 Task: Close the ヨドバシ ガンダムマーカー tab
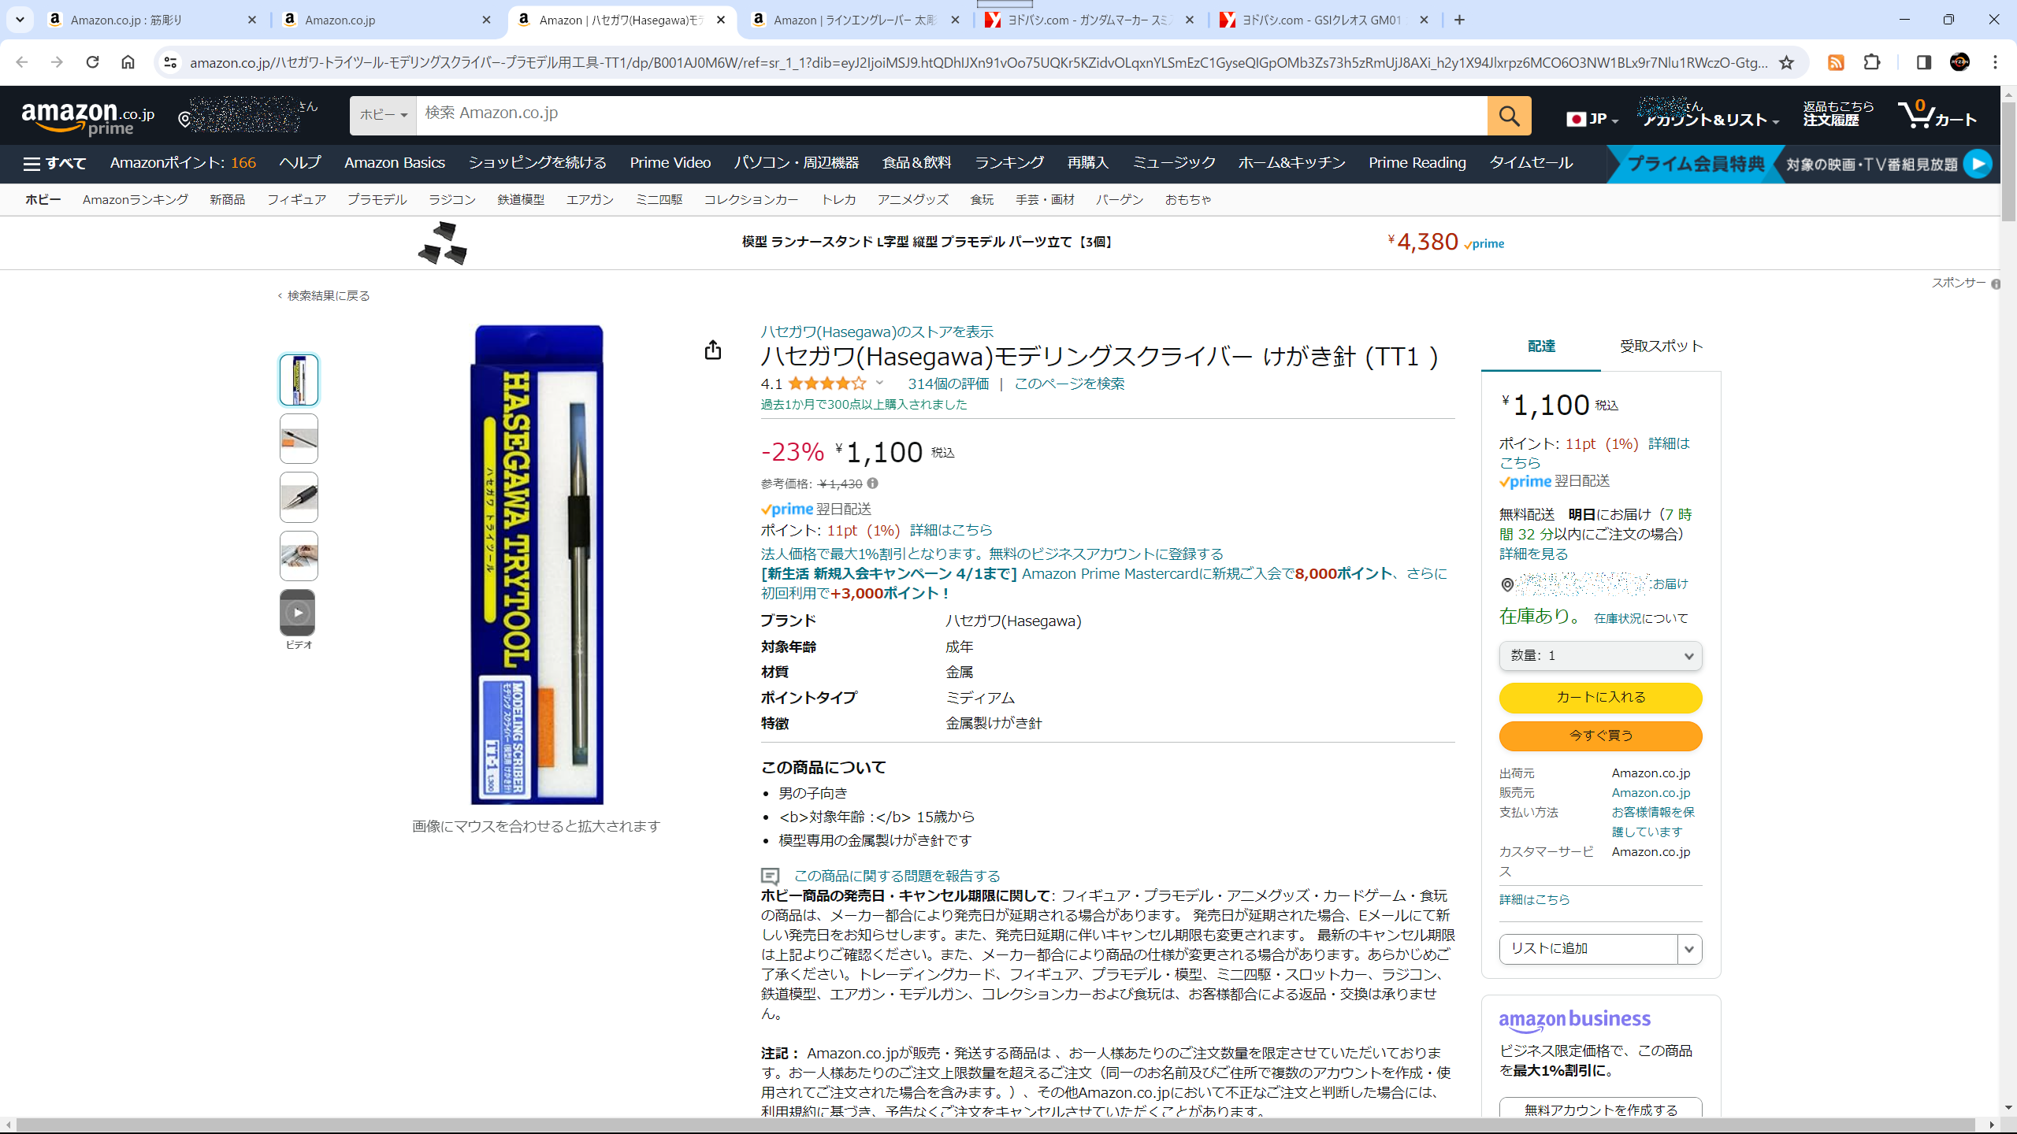point(1189,20)
